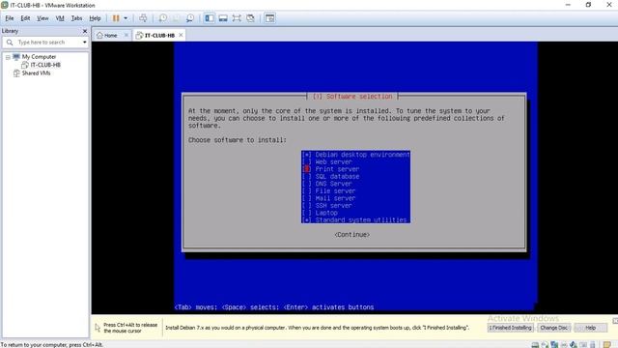This screenshot has height=348, width=618.
Task: Switch to the Home tab
Action: click(110, 35)
